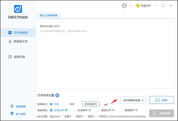Image resolution: width=178 pixels, height=121 pixels.
Task: Switch to the 输入文字转语音 tab
Action: click(x=49, y=15)
